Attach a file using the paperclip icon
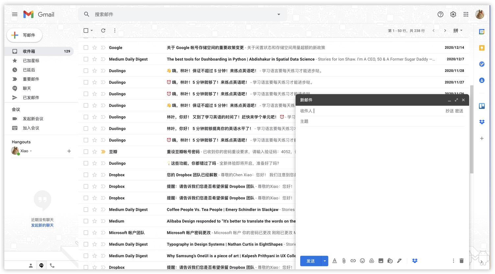This screenshot has height=274, width=495. click(x=344, y=261)
